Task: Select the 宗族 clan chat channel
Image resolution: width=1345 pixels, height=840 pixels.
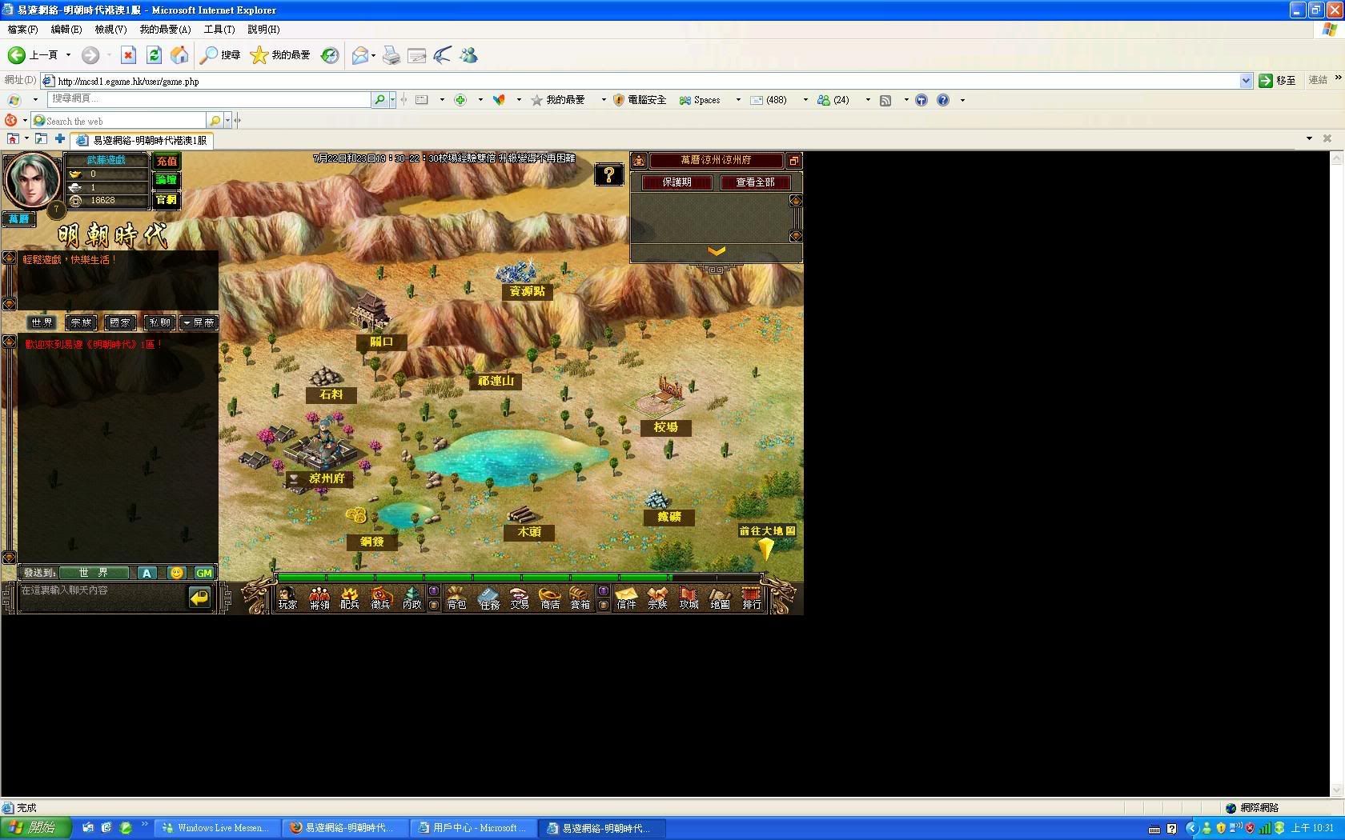Action: click(81, 322)
